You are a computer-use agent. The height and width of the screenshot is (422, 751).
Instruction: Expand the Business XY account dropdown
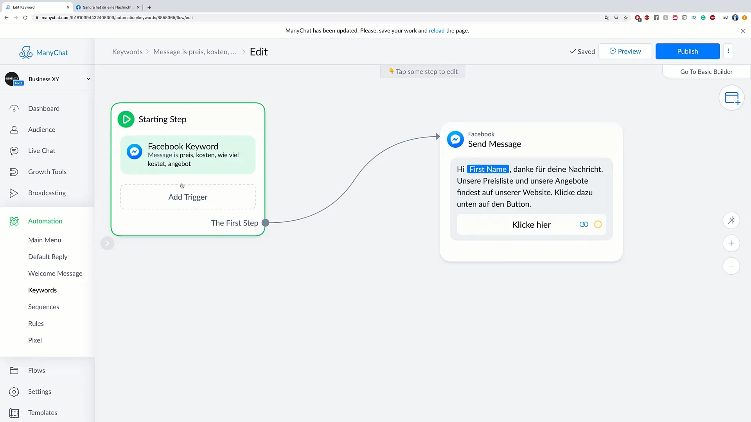coord(88,79)
